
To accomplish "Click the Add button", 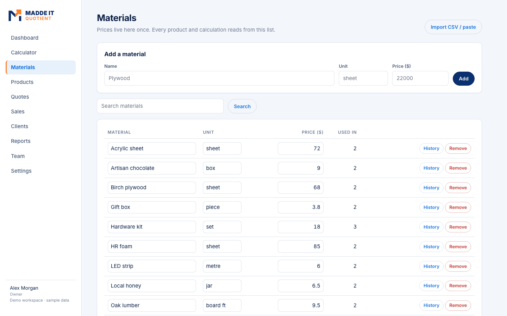I will 464,79.
